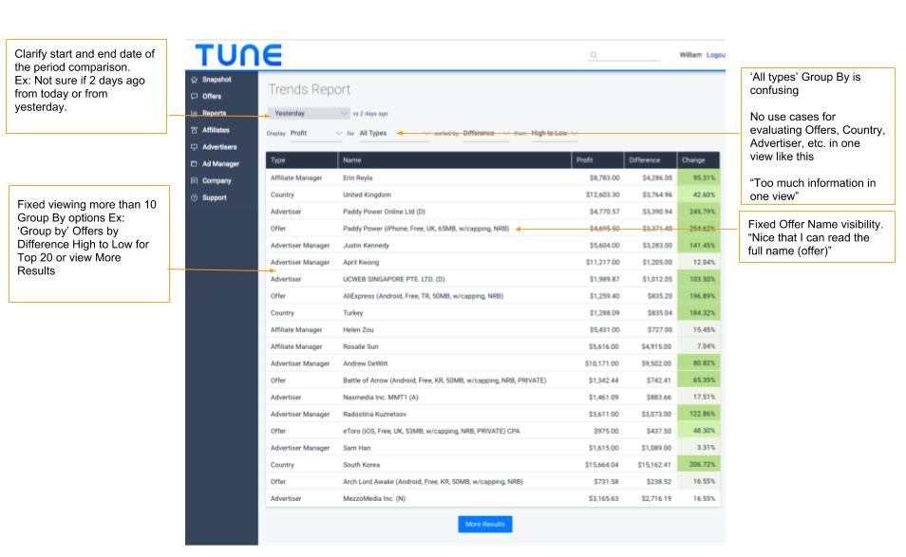The image size is (906, 557).
Task: Click the $8,783.00 profit for Erin Reyla
Action: click(604, 177)
